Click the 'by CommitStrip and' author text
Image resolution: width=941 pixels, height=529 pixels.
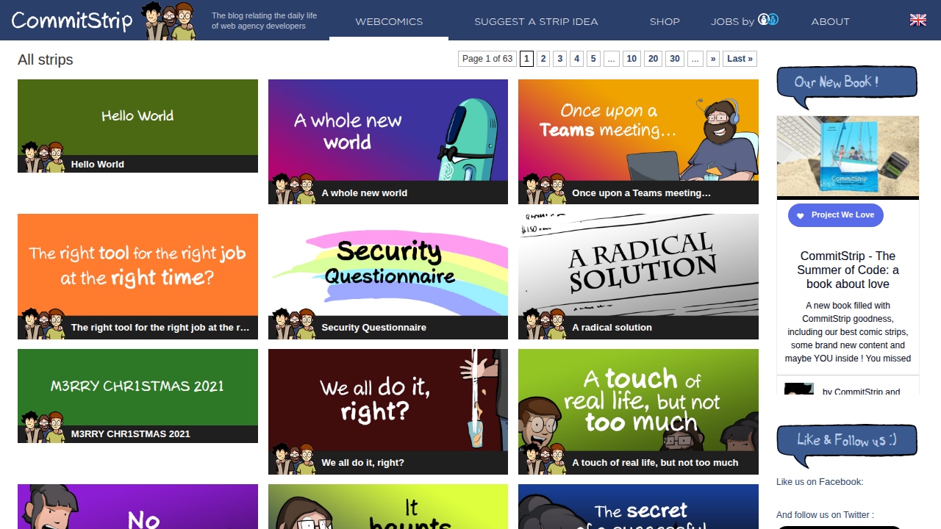pyautogui.click(x=861, y=392)
